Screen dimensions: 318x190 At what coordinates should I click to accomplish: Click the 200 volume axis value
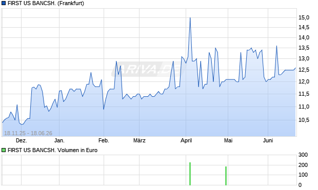pyautogui.click(x=303, y=165)
